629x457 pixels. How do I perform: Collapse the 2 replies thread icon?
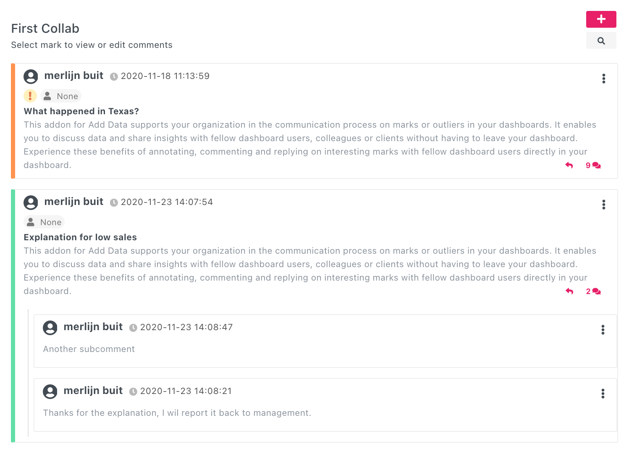(x=593, y=292)
